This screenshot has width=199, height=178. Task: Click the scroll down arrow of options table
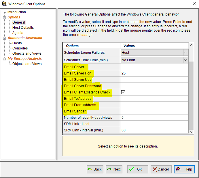click(192, 132)
